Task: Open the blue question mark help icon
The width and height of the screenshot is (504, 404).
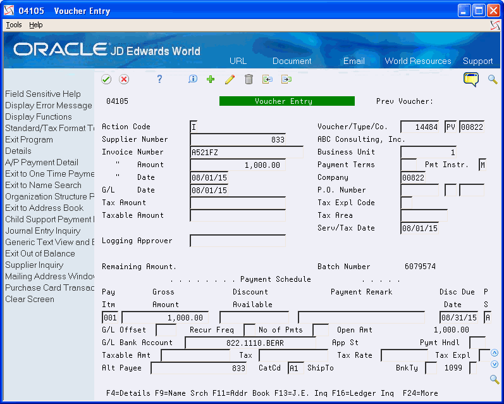Action: pos(159,79)
